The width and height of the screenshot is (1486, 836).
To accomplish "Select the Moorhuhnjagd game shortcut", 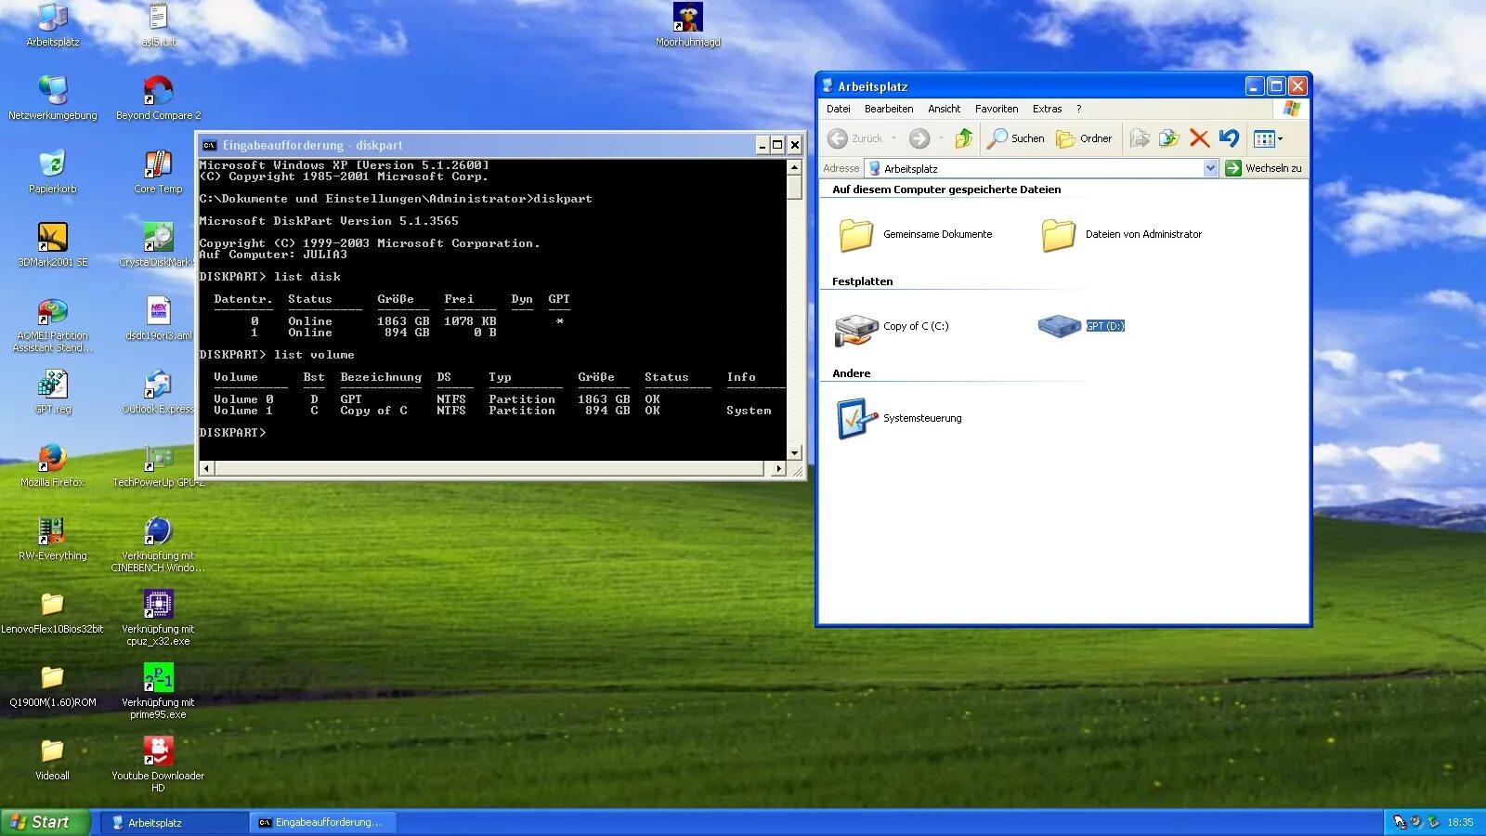I will point(688,25).
